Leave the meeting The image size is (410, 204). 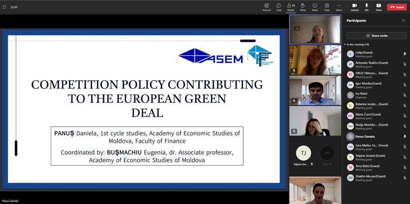coord(396,7)
